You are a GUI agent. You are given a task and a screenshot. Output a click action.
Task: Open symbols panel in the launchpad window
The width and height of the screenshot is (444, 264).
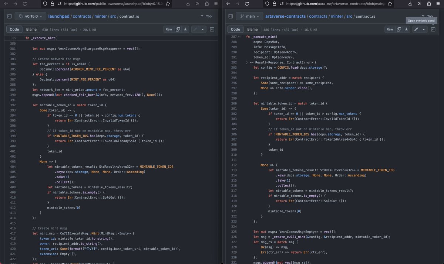(212, 29)
